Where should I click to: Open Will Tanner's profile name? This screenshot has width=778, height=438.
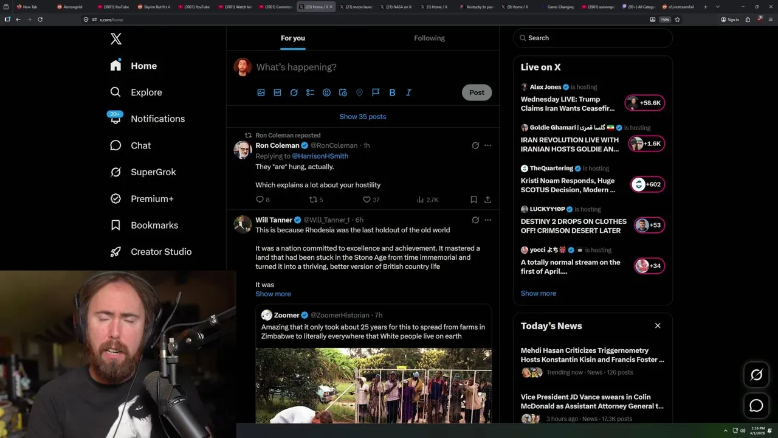[274, 220]
